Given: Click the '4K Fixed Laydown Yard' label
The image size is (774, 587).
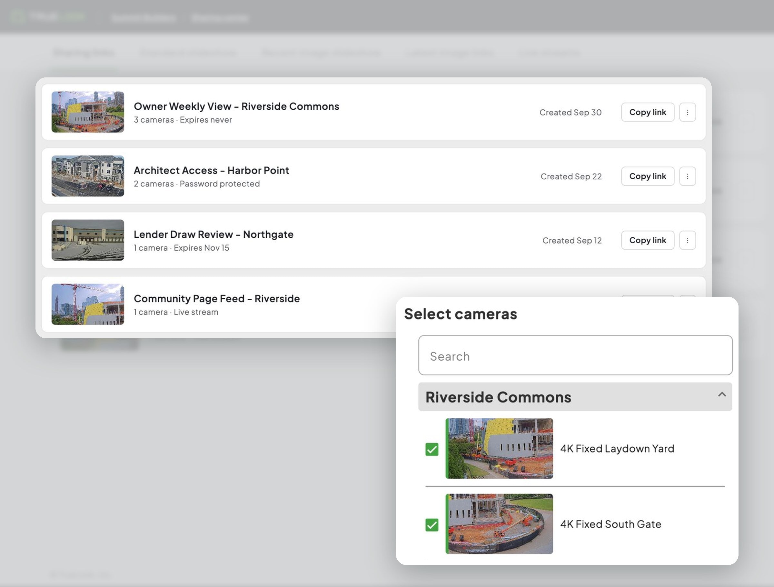Looking at the screenshot, I should click(617, 448).
